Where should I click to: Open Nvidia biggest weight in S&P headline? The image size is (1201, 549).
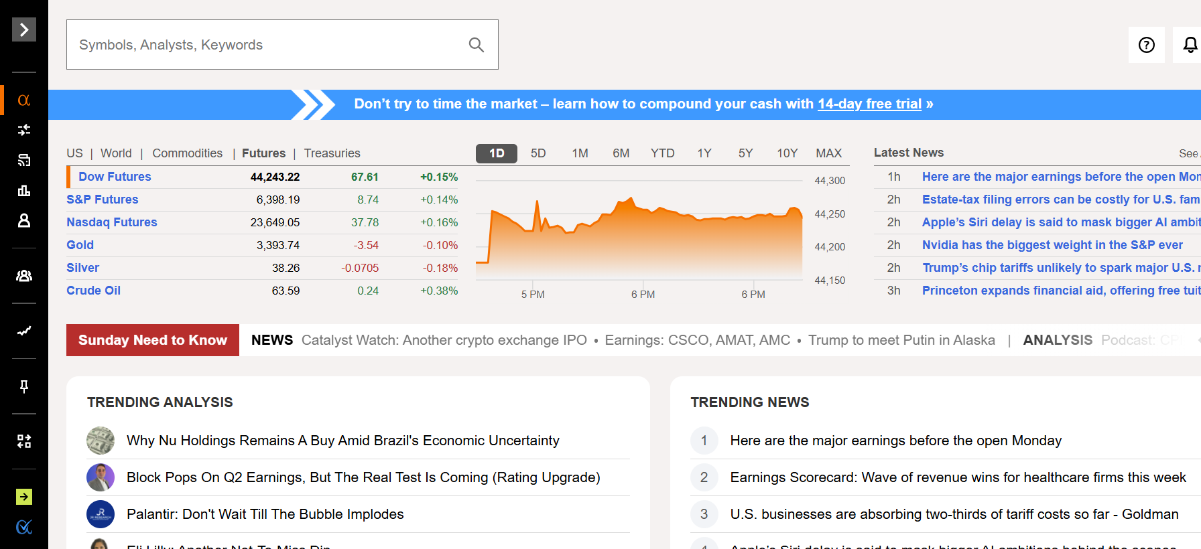click(x=1052, y=245)
